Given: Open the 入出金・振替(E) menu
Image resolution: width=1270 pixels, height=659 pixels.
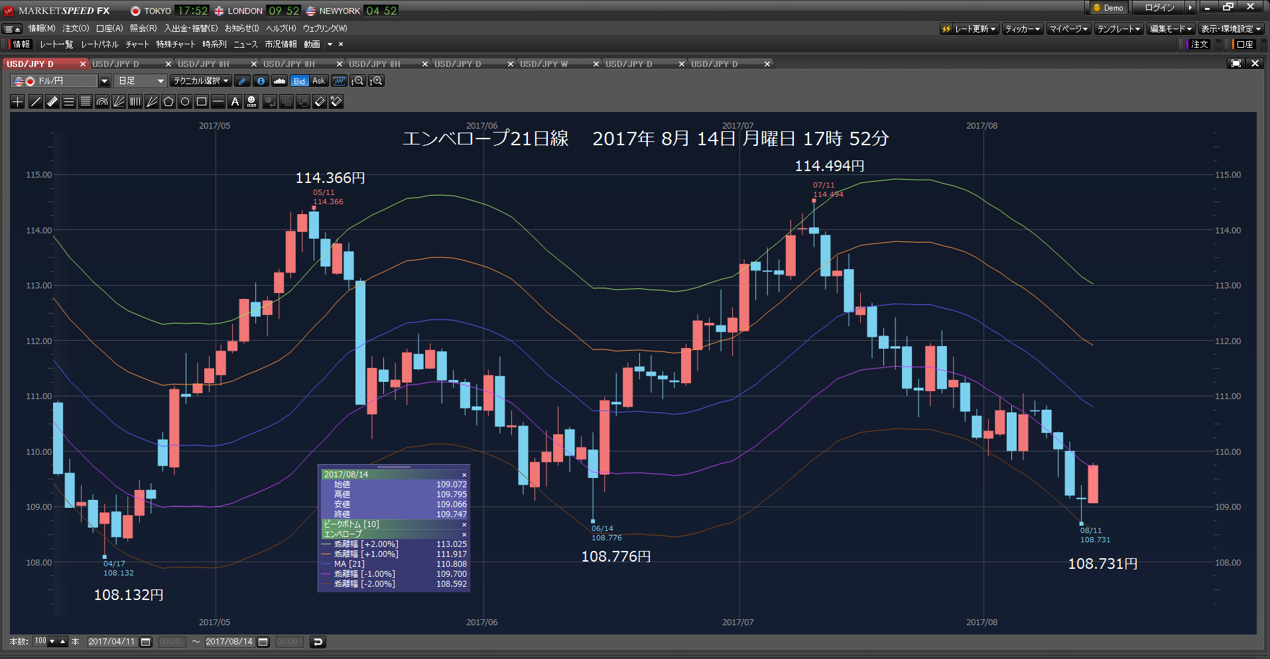Looking at the screenshot, I should (191, 29).
